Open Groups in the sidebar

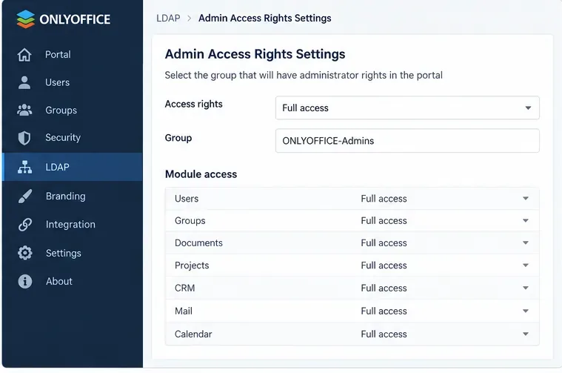pyautogui.click(x=73, y=110)
